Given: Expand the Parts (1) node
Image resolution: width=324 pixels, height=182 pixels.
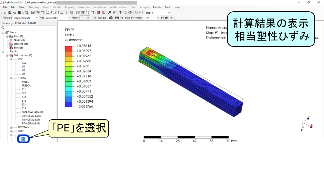Looking at the screenshot, I should (7, 36).
